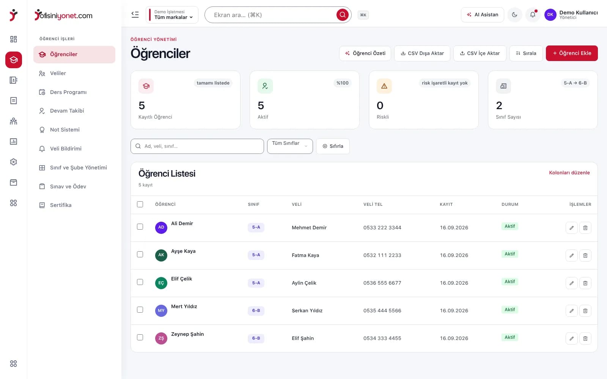Check the Ayşe Kaya row checkbox

pyautogui.click(x=140, y=254)
